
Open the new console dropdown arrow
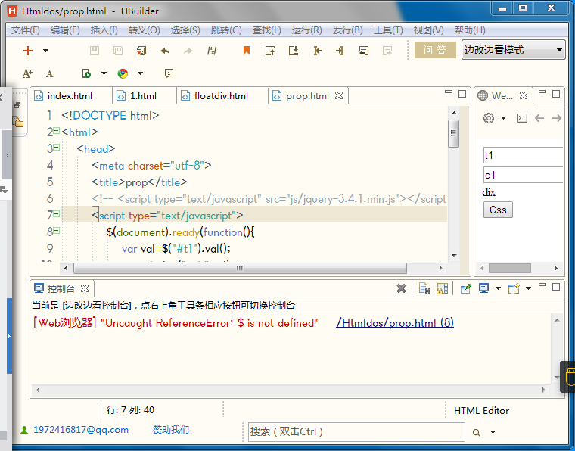pyautogui.click(x=528, y=288)
